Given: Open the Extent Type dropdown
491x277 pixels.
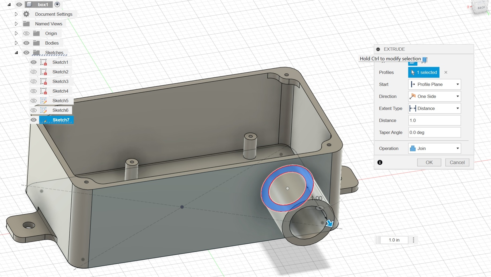Looking at the screenshot, I should point(434,108).
